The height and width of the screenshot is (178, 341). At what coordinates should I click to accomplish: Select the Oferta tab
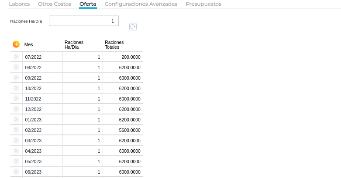click(88, 4)
